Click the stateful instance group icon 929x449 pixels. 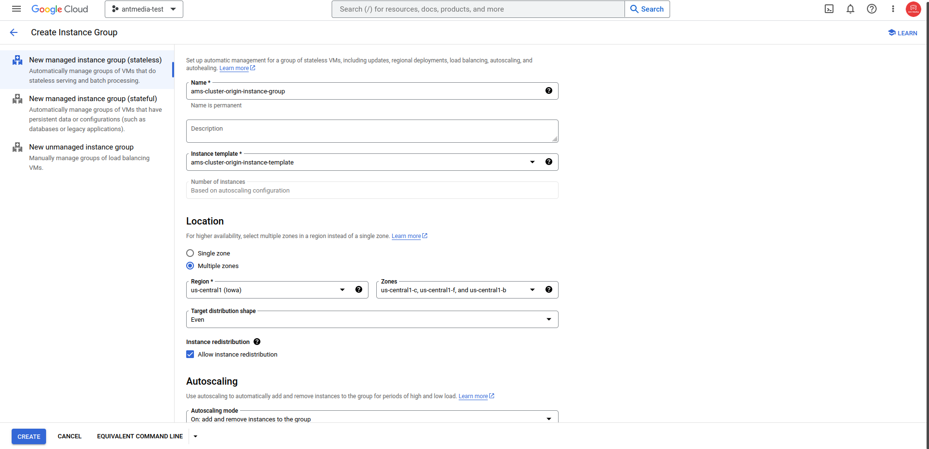tap(17, 99)
